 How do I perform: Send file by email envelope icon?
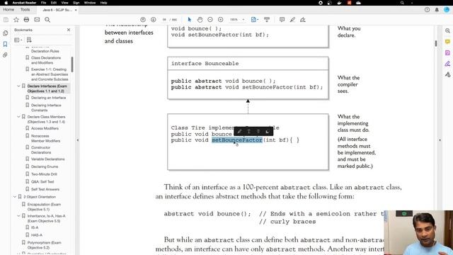(x=37, y=20)
